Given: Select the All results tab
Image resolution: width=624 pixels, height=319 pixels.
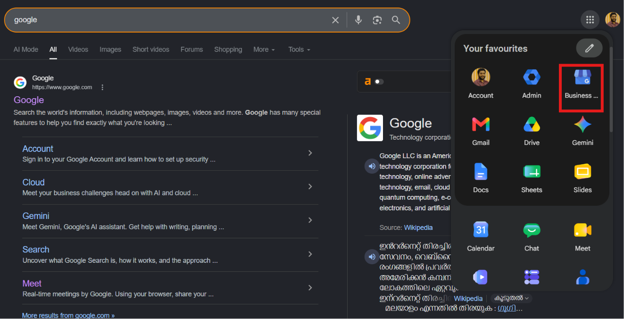Looking at the screenshot, I should coord(53,50).
